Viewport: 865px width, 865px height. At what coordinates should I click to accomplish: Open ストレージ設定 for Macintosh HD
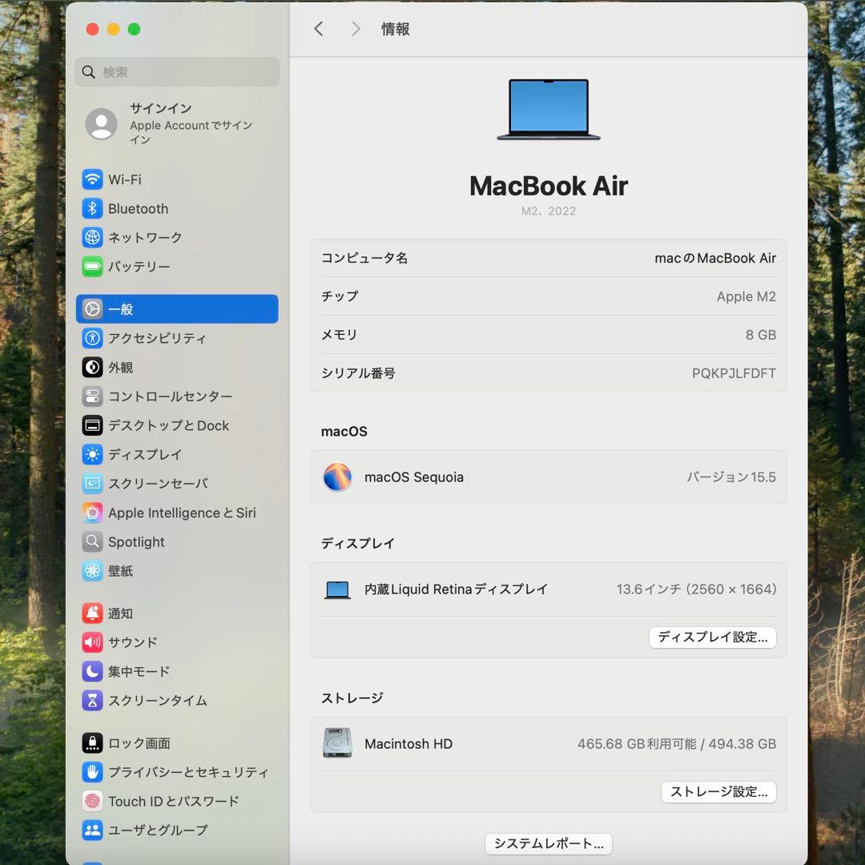click(x=718, y=792)
